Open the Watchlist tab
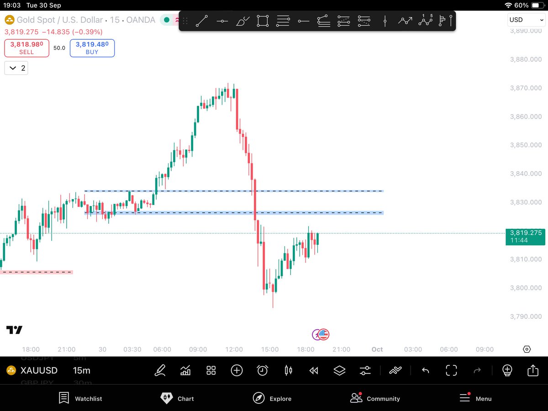Image resolution: width=548 pixels, height=411 pixels. pyautogui.click(x=80, y=398)
